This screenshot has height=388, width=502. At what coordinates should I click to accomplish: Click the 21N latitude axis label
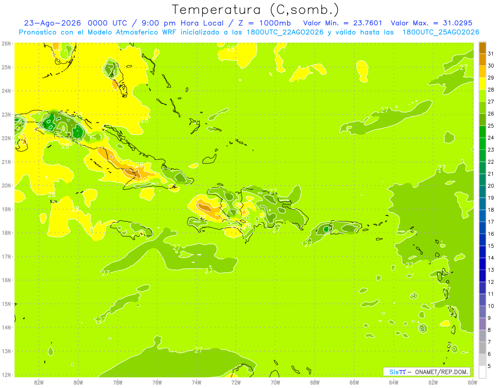[x=6, y=162]
